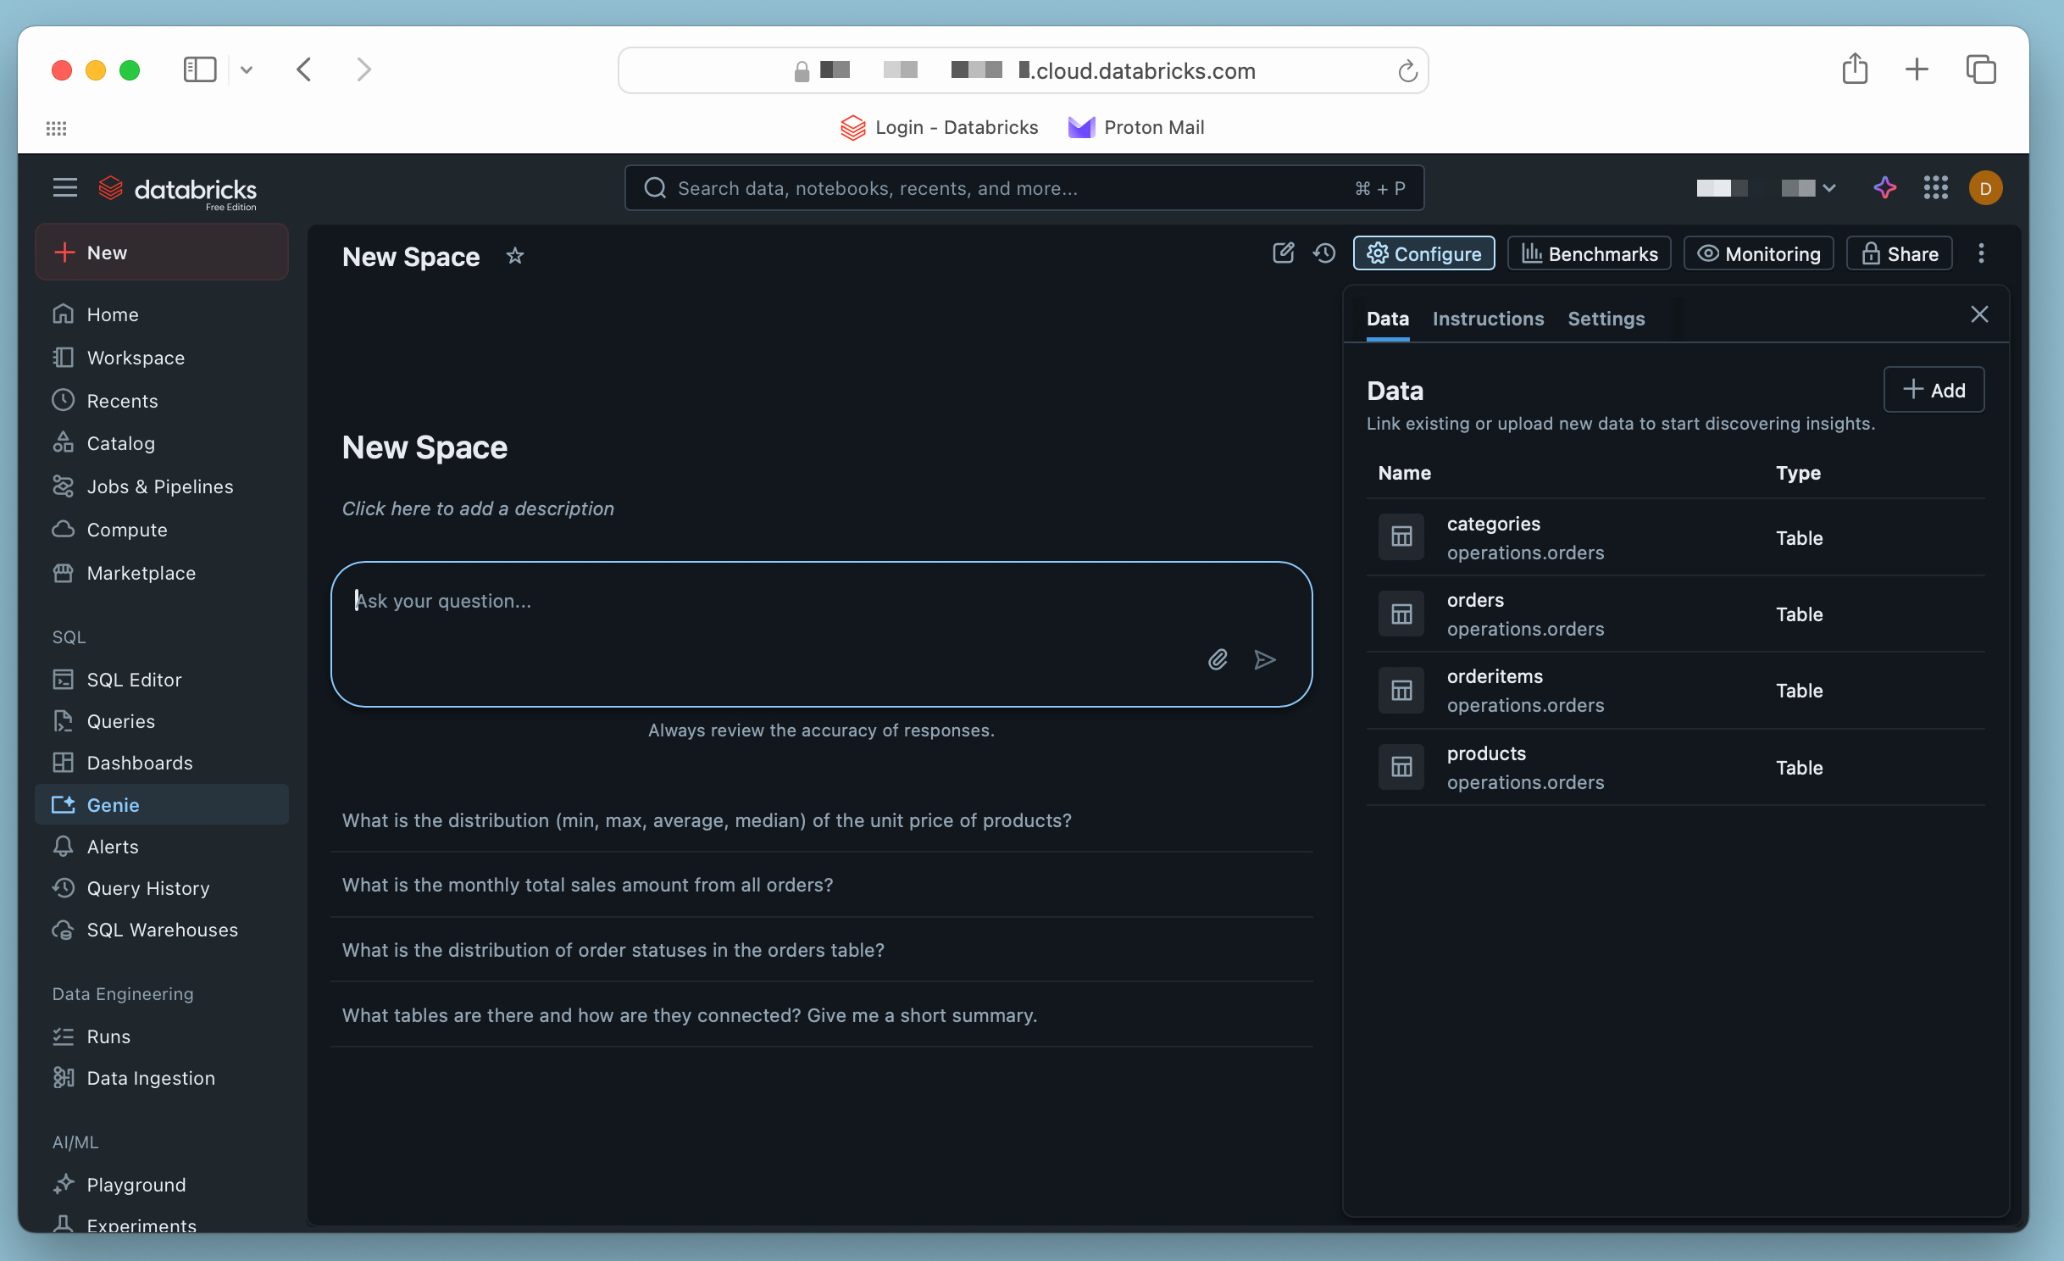Click the orders table row
2064x1261 pixels.
click(x=1675, y=614)
